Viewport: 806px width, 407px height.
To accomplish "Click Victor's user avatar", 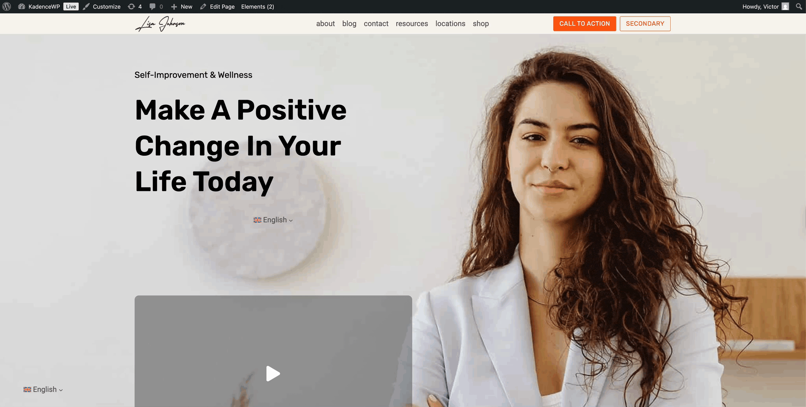I will [785, 7].
